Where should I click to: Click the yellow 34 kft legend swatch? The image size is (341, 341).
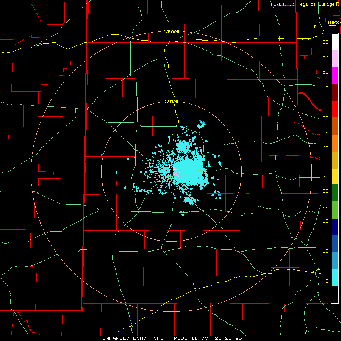[335, 177]
